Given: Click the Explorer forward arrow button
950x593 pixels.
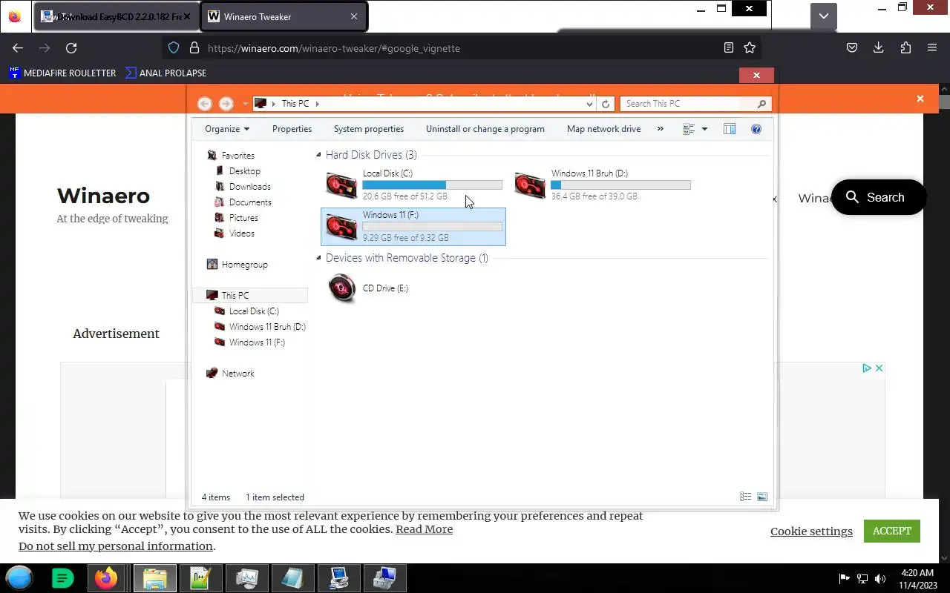Looking at the screenshot, I should 226,104.
